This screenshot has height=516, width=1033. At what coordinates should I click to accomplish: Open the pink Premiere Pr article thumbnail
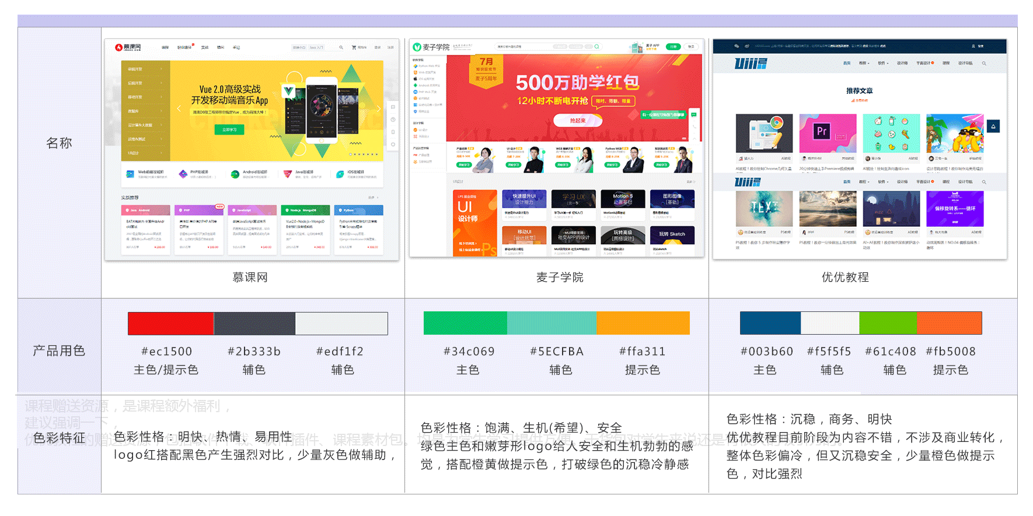pyautogui.click(x=828, y=134)
